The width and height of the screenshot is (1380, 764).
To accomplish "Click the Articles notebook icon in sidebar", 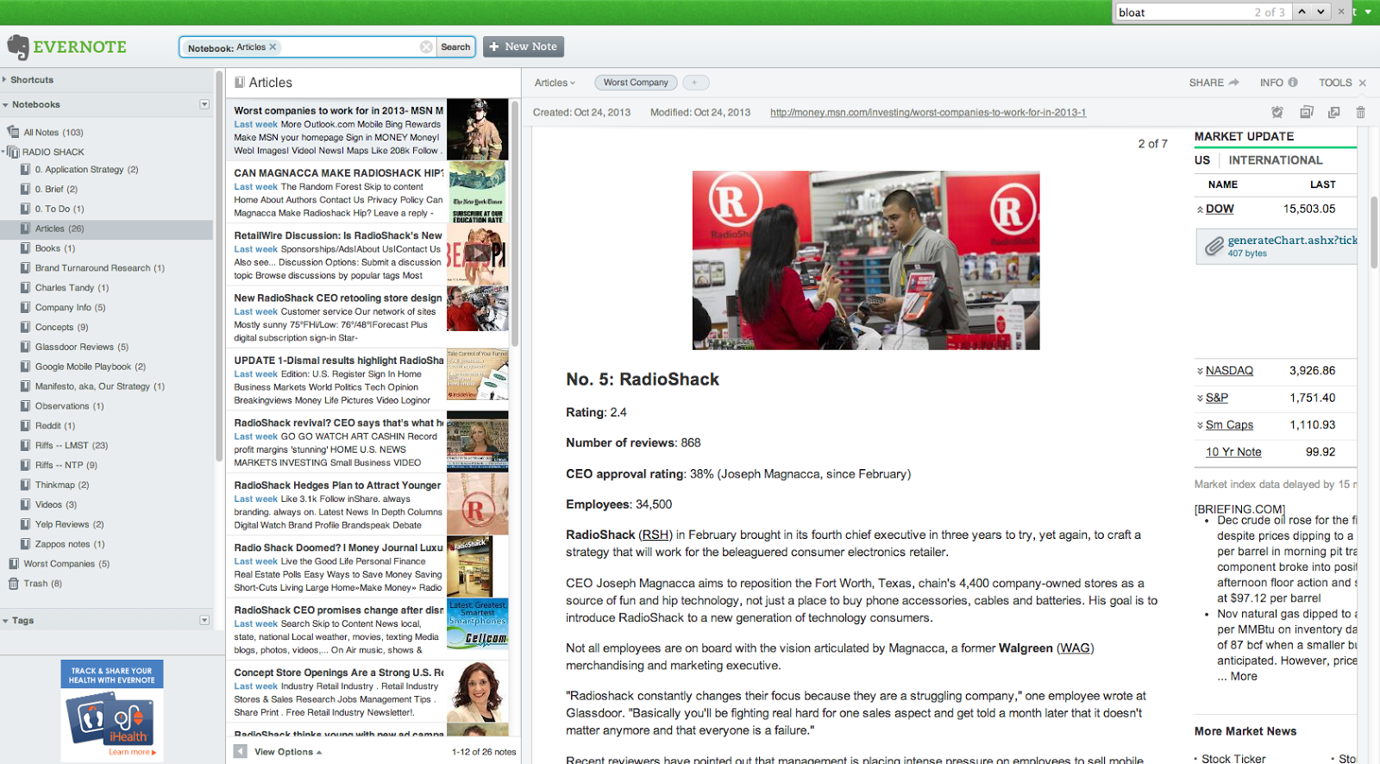I will 26,229.
